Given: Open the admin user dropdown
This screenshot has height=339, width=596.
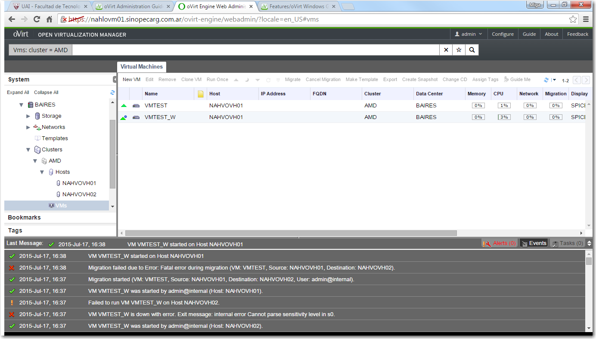Looking at the screenshot, I should tap(469, 34).
